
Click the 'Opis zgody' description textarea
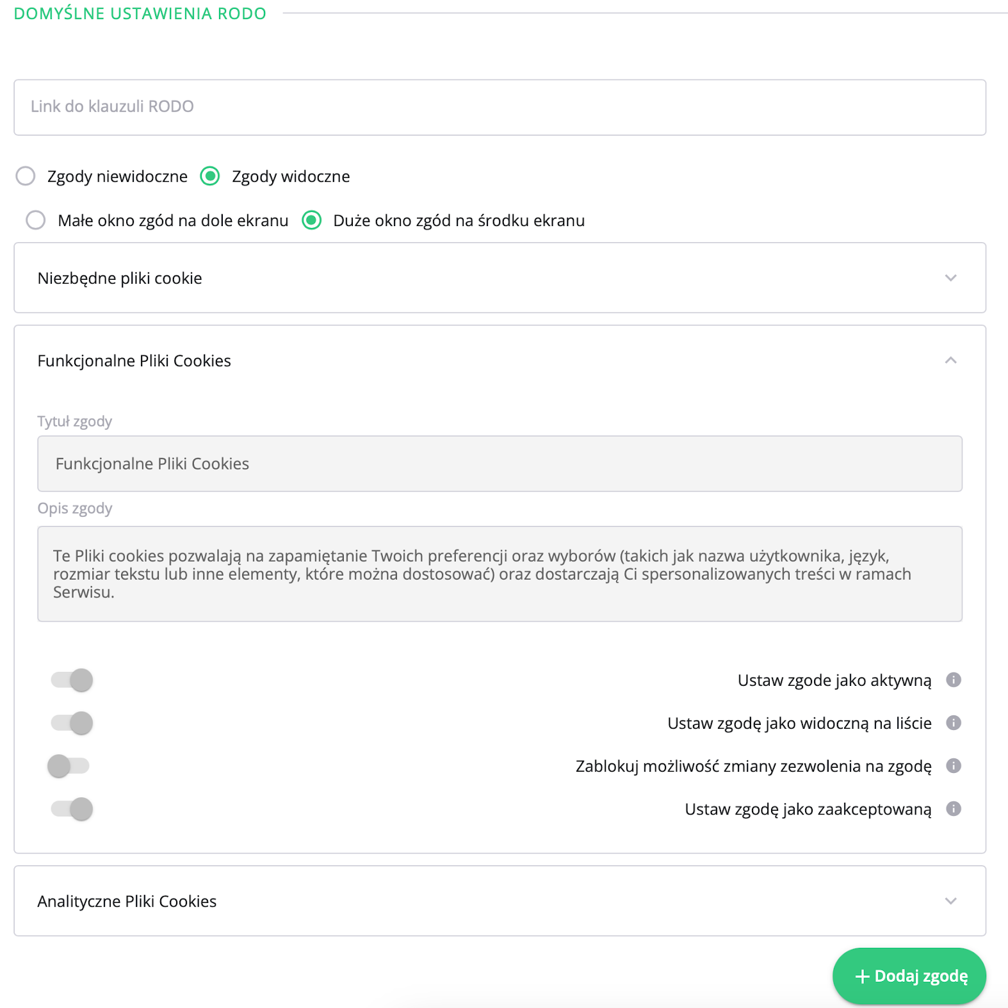500,573
